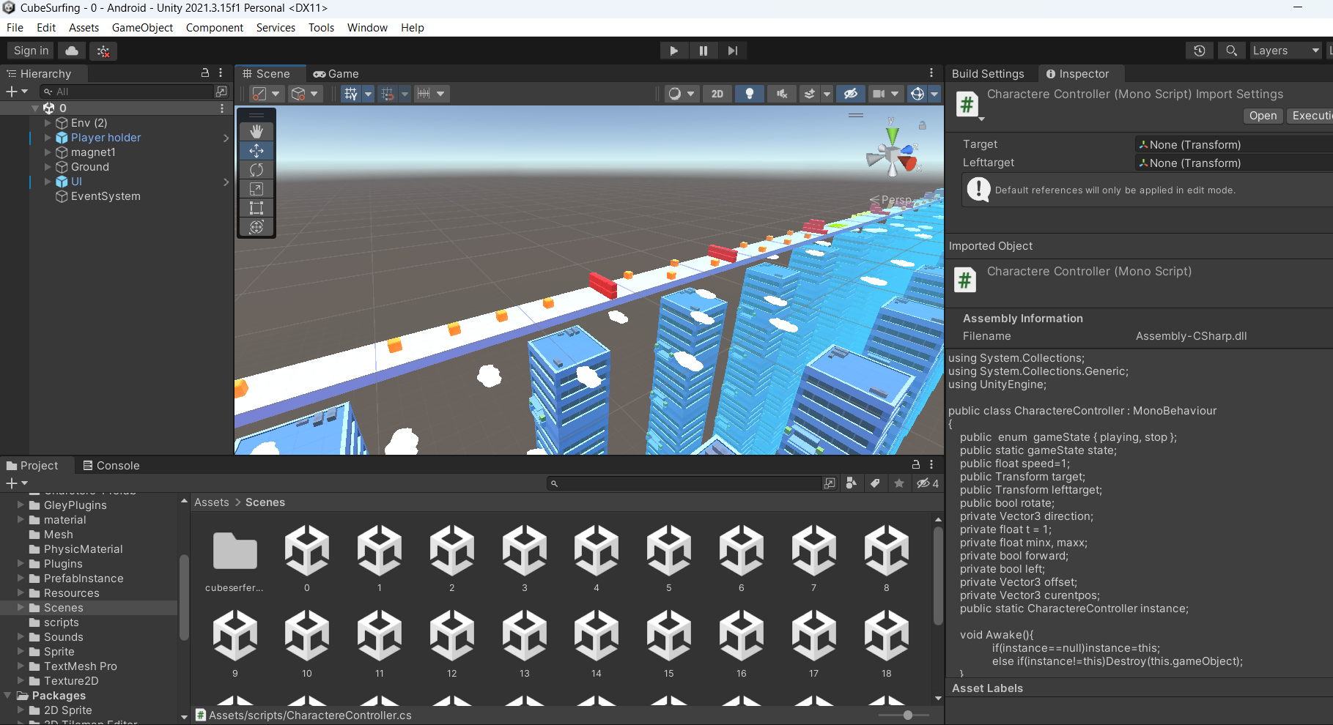Adjust the project icon size slider
The width and height of the screenshot is (1333, 725).
point(907,715)
